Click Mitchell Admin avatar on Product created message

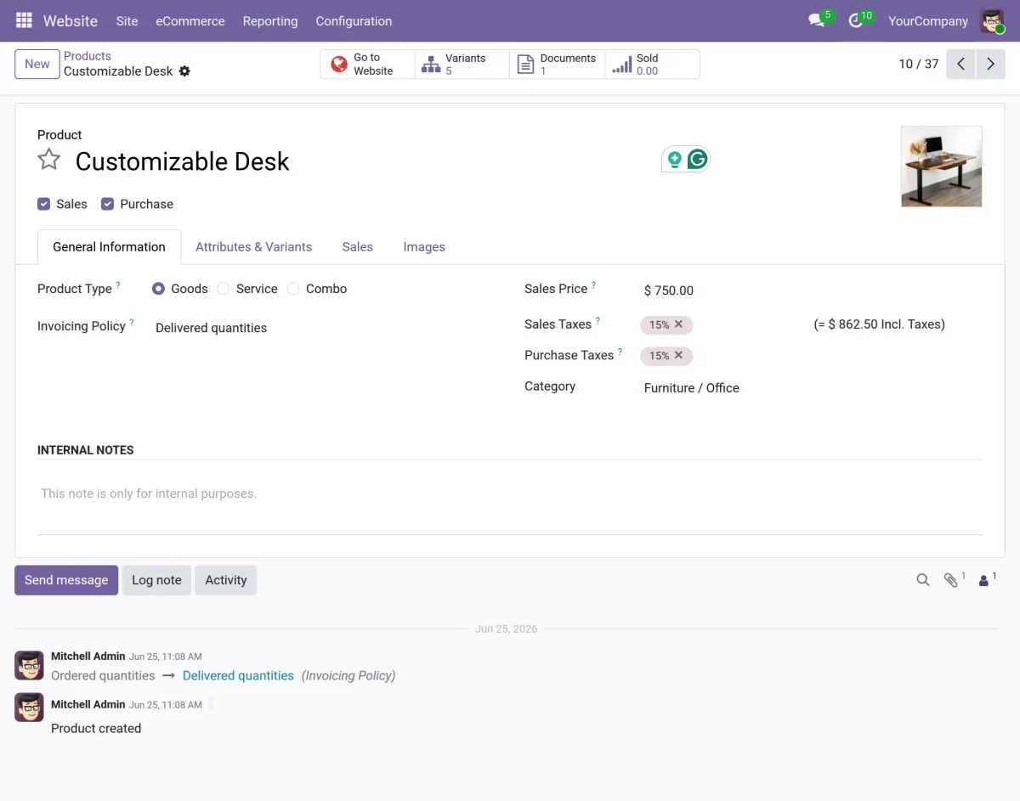[29, 708]
